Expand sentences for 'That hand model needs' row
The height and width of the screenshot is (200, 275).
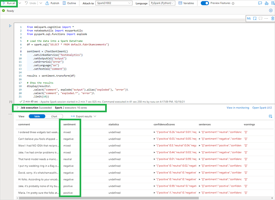click(x=200, y=159)
